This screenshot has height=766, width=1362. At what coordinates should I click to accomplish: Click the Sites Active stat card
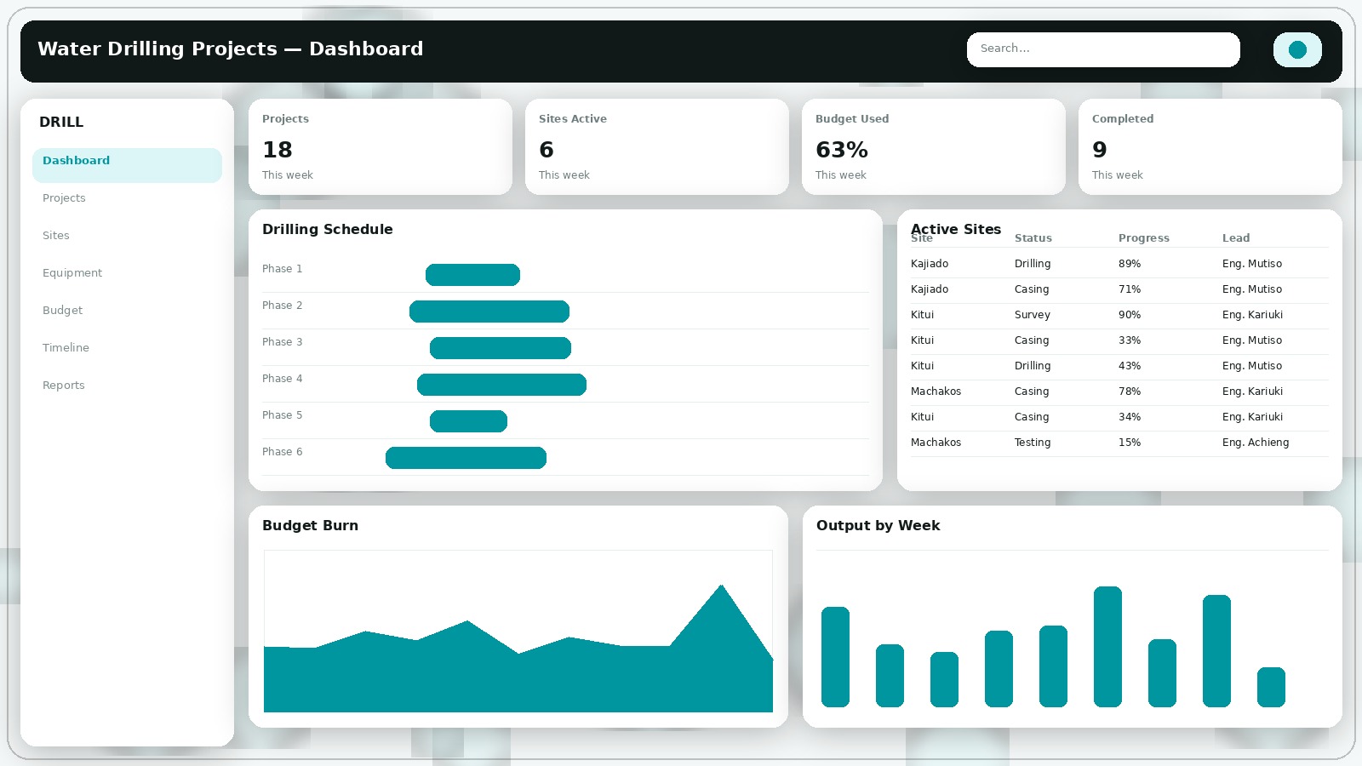(x=656, y=146)
